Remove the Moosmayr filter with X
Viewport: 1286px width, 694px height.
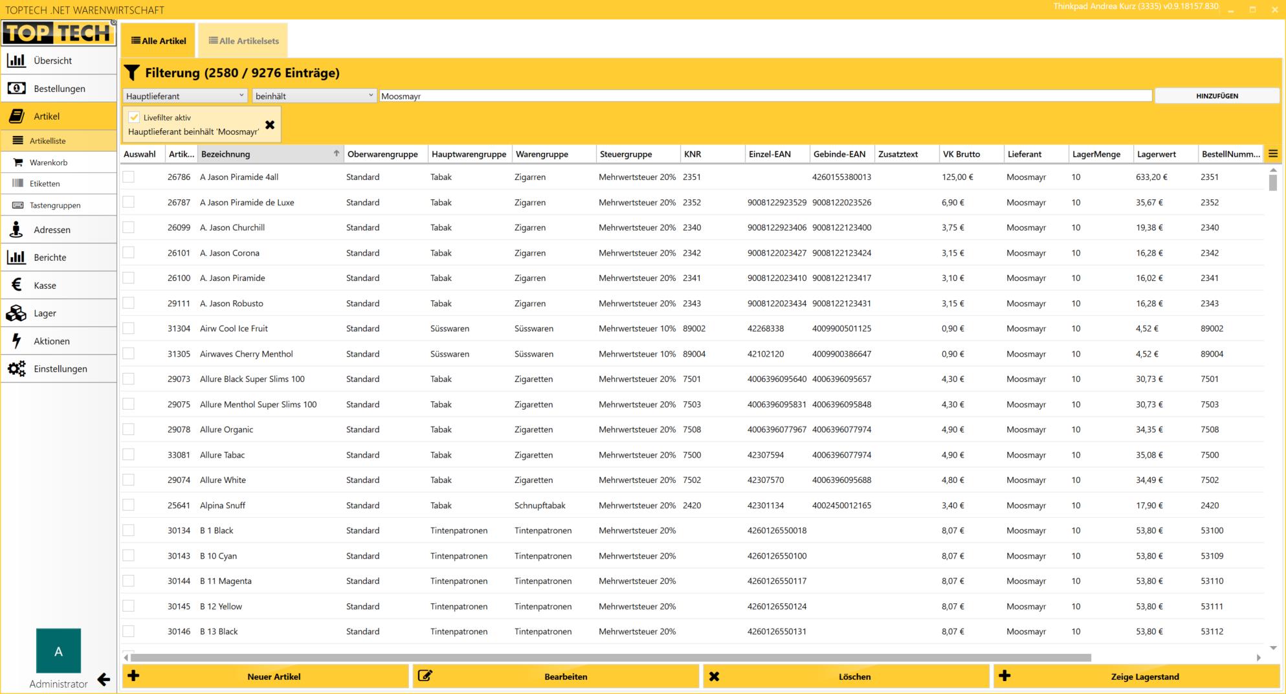(270, 125)
